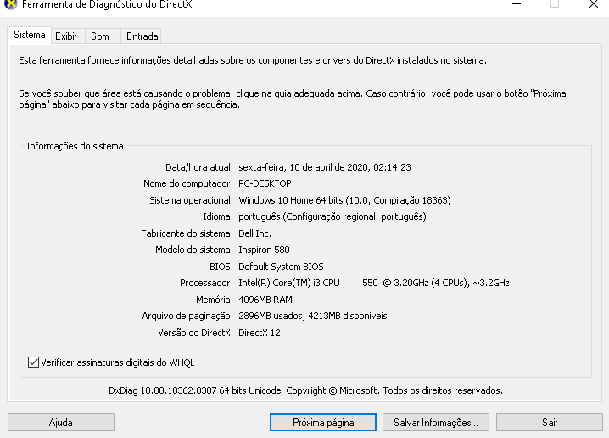Image resolution: width=609 pixels, height=438 pixels.
Task: Toggle Verificar assinaturas digitais do WHQL checkbox
Action: pos(33,362)
